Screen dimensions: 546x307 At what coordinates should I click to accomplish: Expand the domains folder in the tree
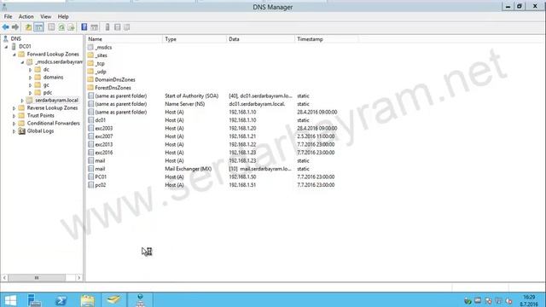[x=31, y=78]
